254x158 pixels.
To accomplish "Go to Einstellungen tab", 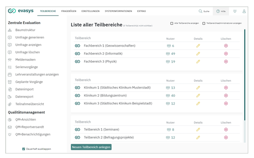I will click(x=90, y=11).
